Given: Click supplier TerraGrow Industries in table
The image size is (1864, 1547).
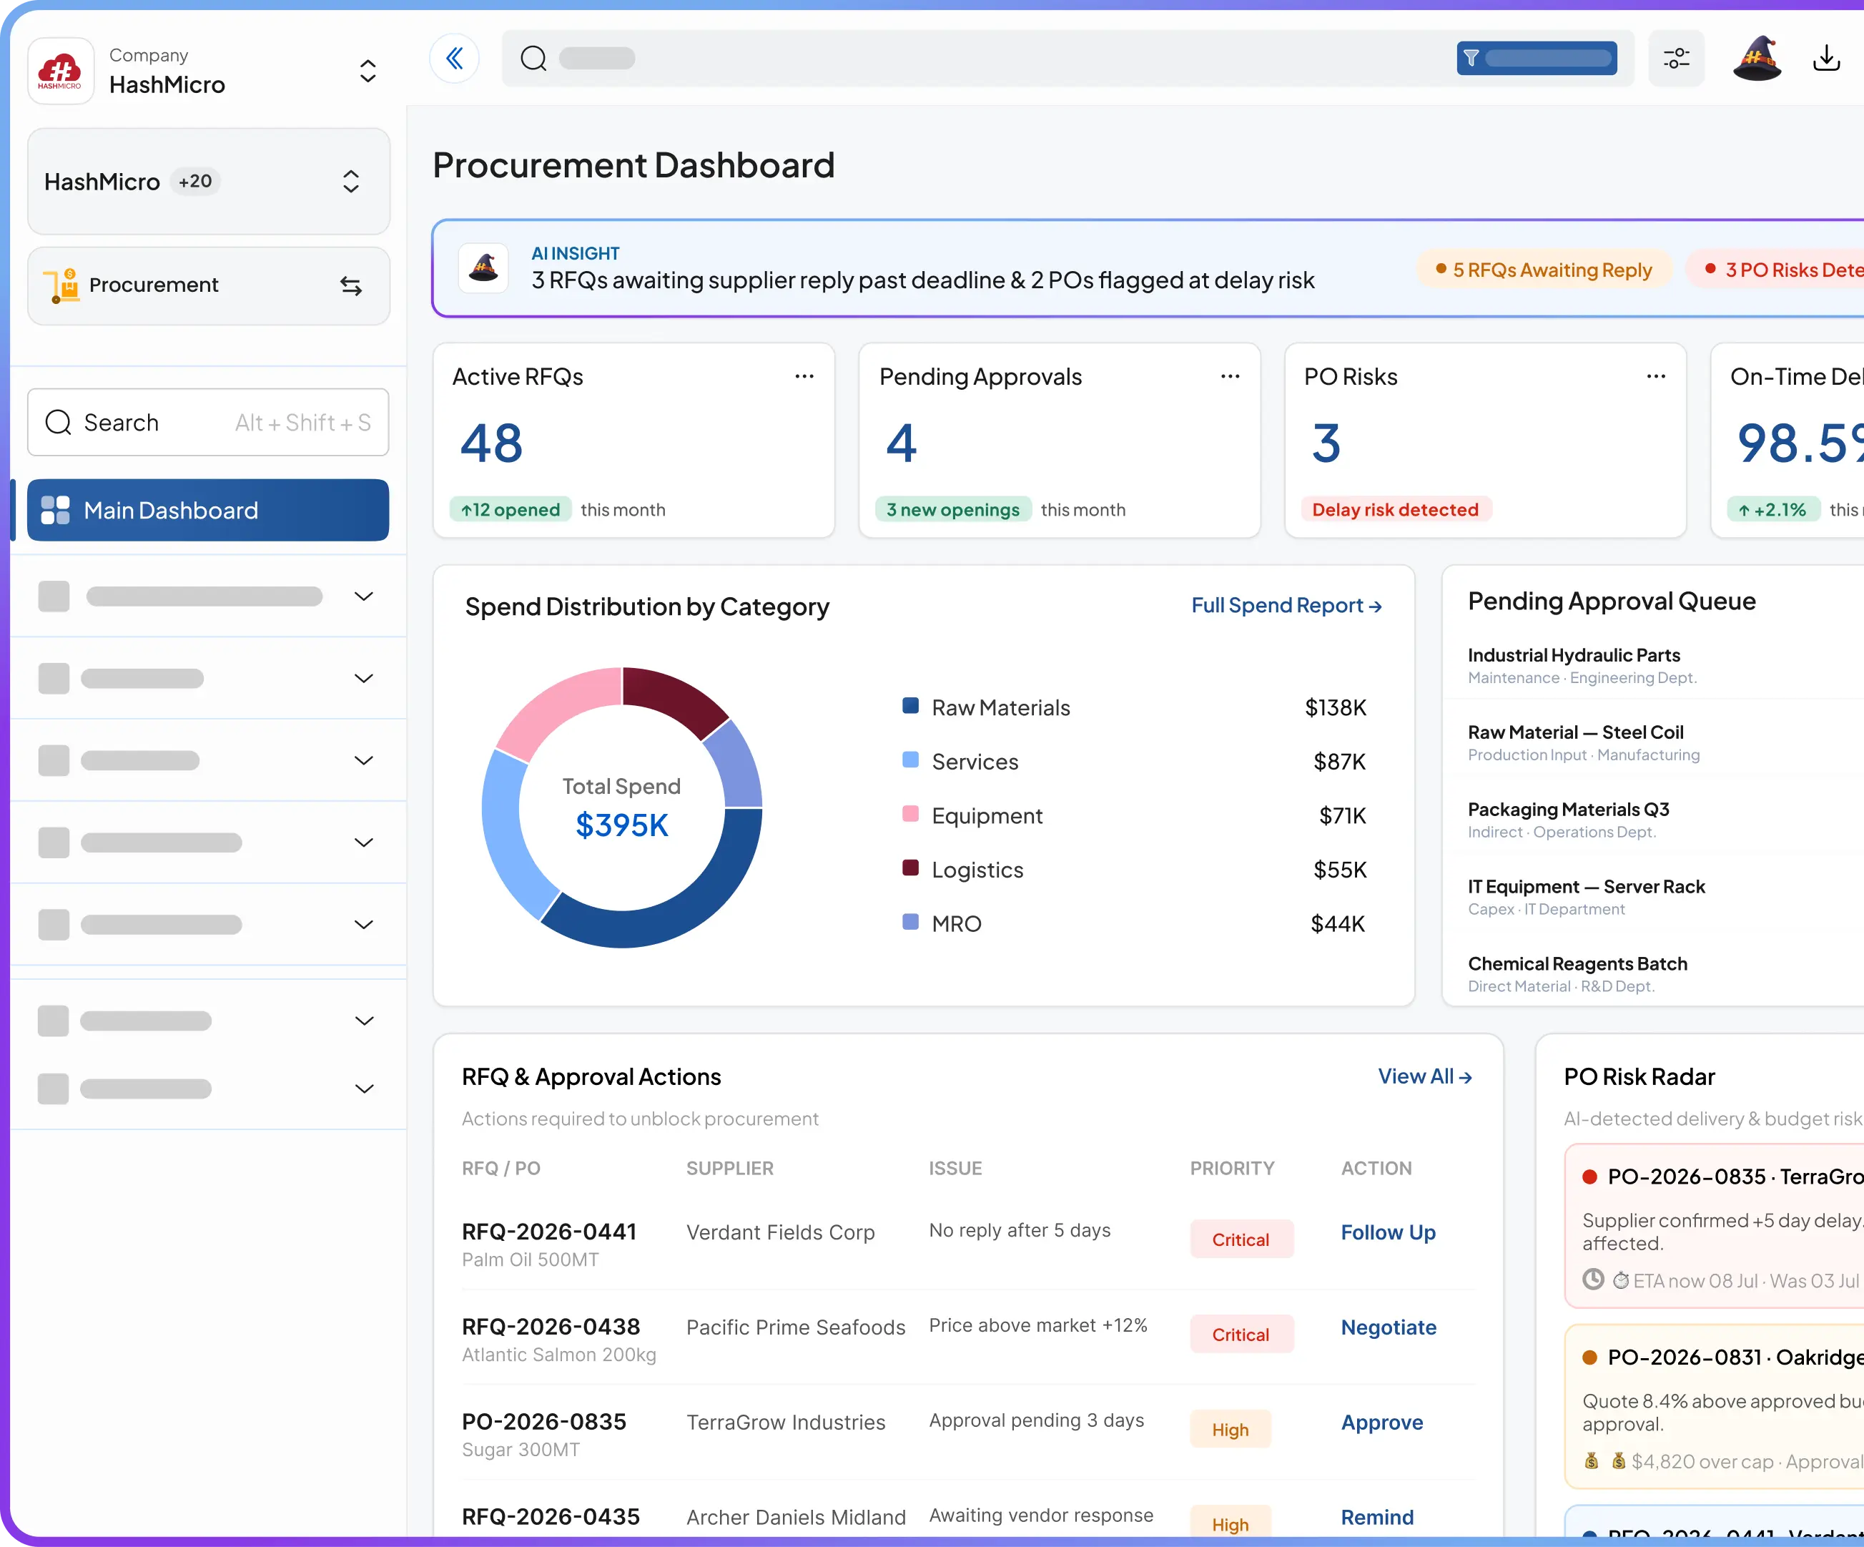Looking at the screenshot, I should [x=786, y=1423].
